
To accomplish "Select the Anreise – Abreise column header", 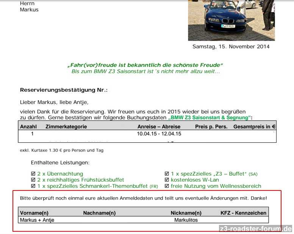I will point(159,127).
